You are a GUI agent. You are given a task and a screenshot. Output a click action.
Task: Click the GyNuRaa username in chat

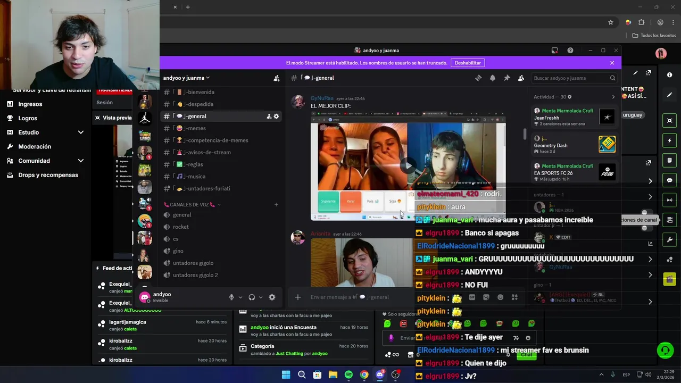[322, 98]
